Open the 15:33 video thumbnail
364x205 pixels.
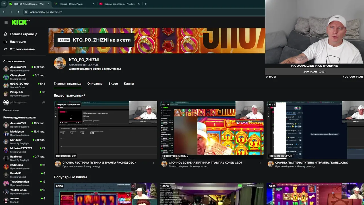[315, 130]
